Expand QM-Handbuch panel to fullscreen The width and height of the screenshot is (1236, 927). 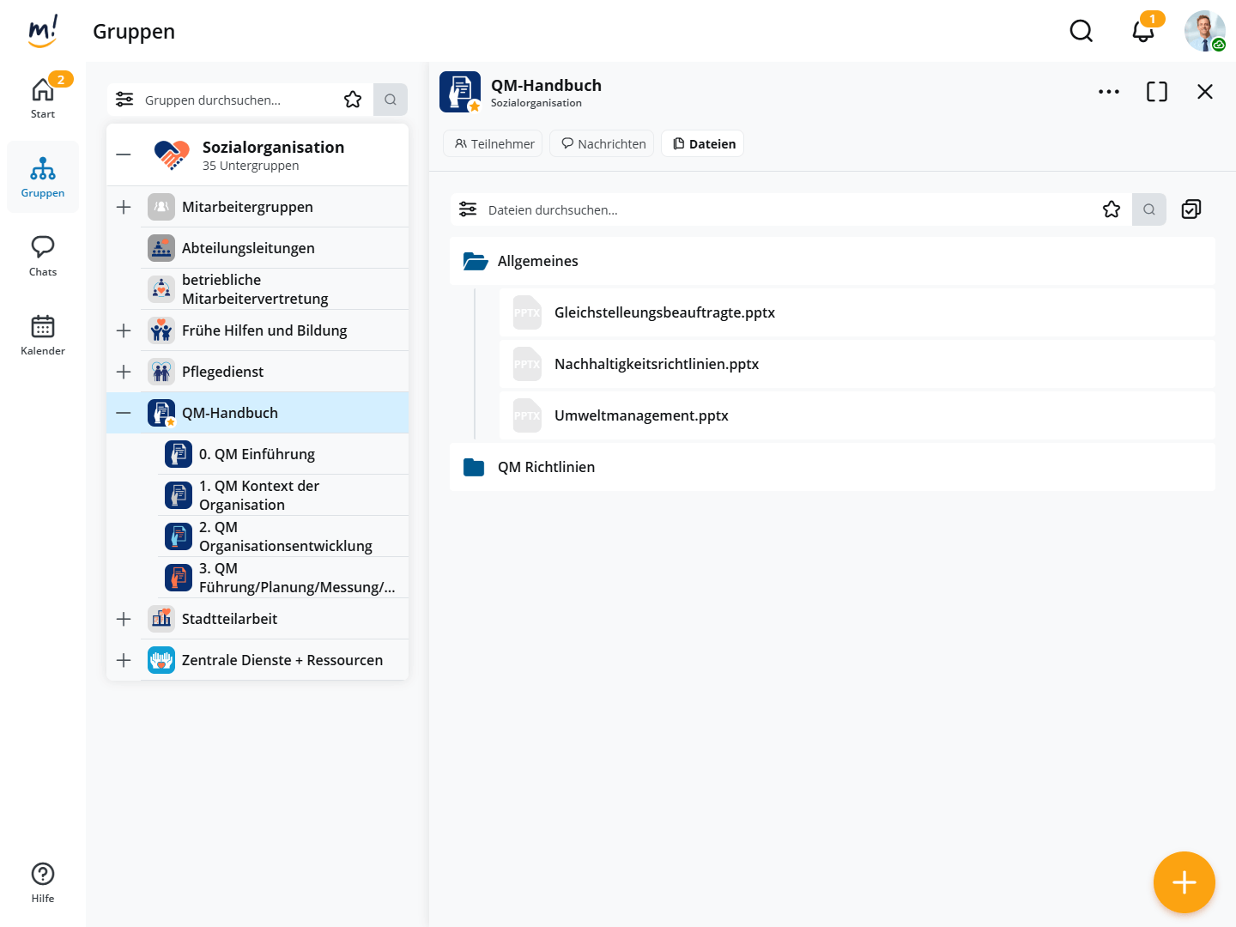pyautogui.click(x=1156, y=92)
